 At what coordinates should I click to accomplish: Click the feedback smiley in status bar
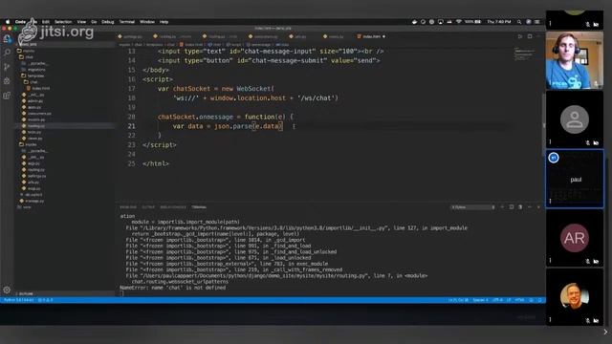(x=532, y=300)
